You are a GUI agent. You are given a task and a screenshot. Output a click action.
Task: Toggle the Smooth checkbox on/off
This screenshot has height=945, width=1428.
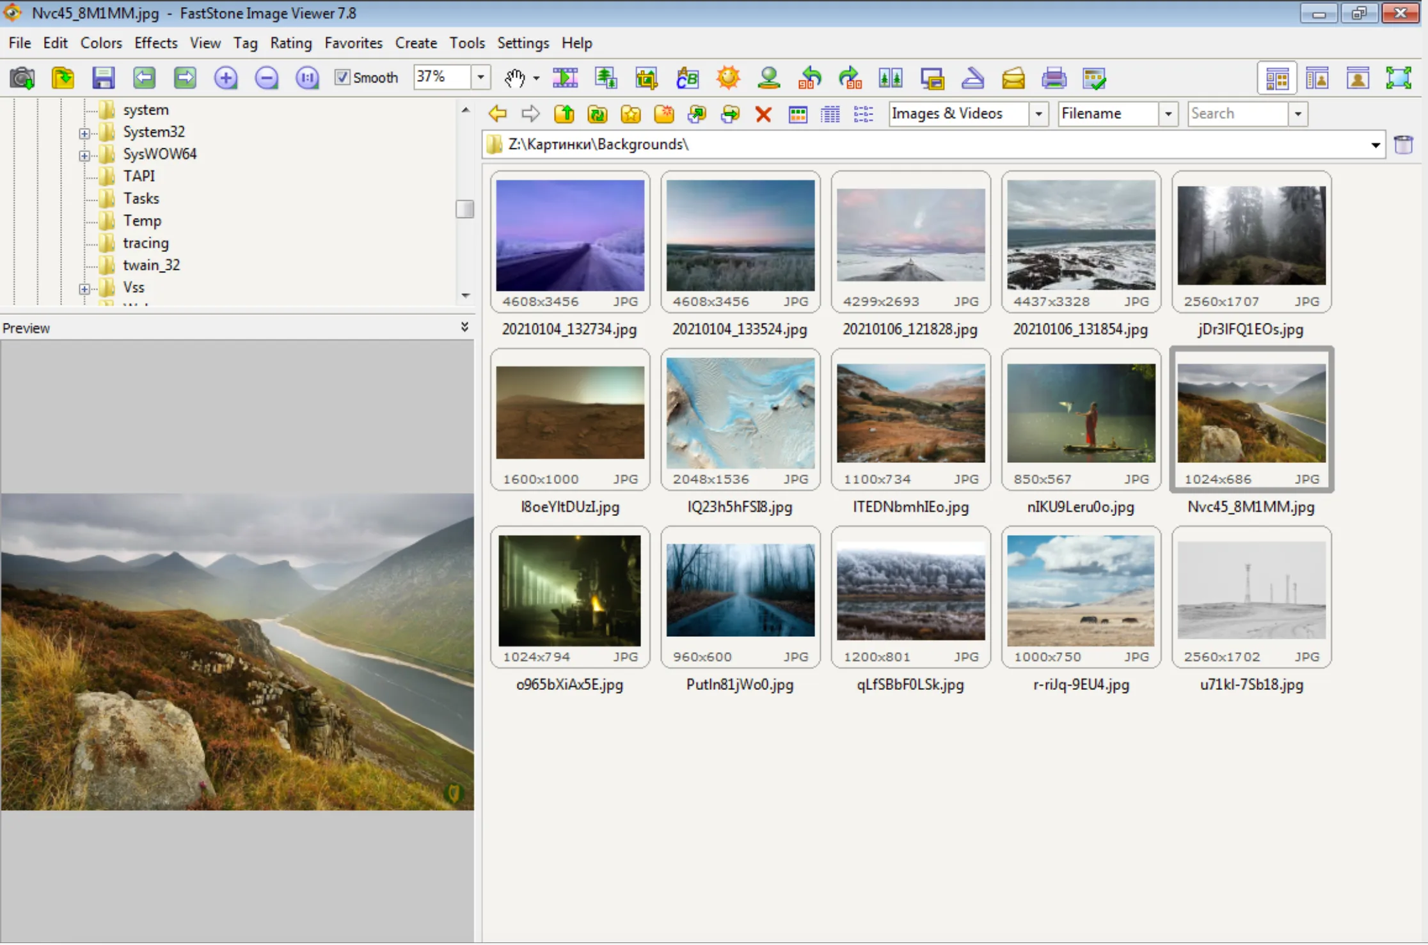pyautogui.click(x=340, y=76)
